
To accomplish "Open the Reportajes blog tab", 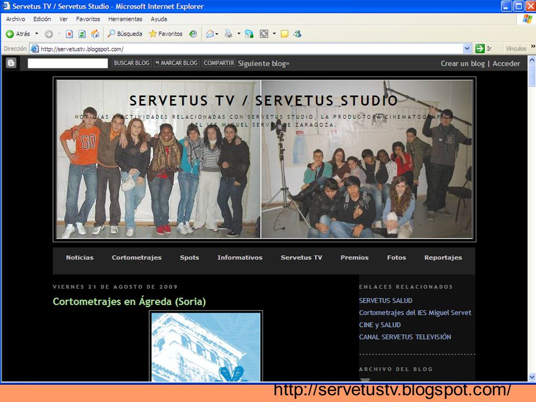I will [x=443, y=258].
